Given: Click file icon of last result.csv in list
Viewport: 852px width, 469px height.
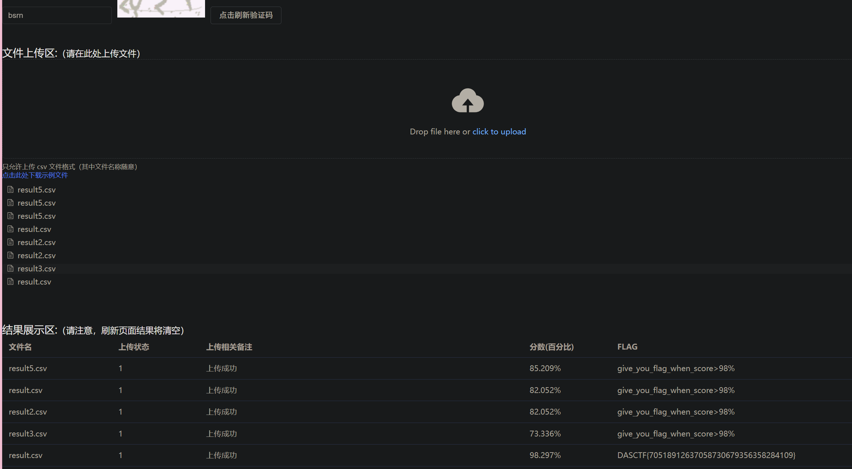Looking at the screenshot, I should (11, 282).
